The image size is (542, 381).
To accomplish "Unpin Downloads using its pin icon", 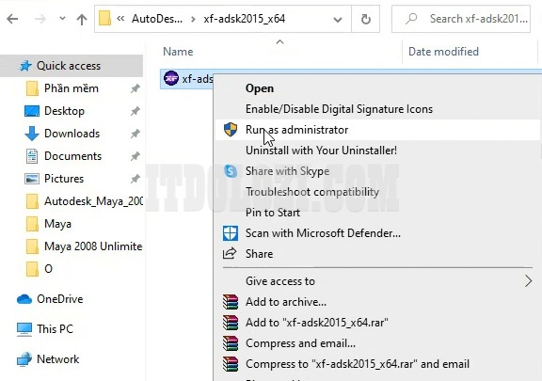I will tap(135, 134).
